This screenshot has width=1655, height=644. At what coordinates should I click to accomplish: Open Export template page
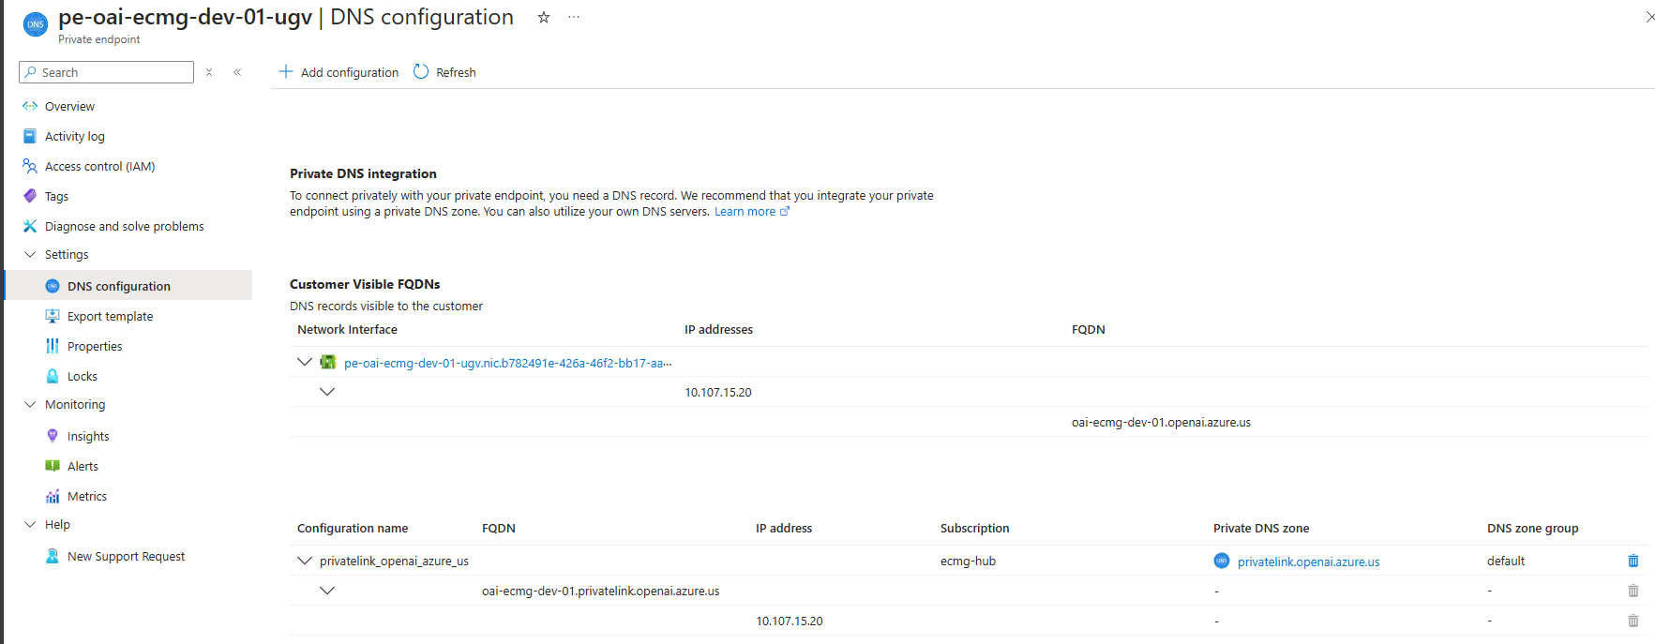coord(110,316)
